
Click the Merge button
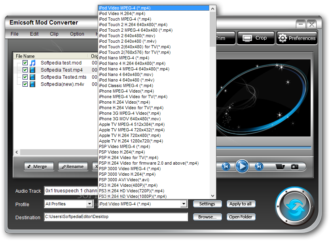[x=39, y=167]
